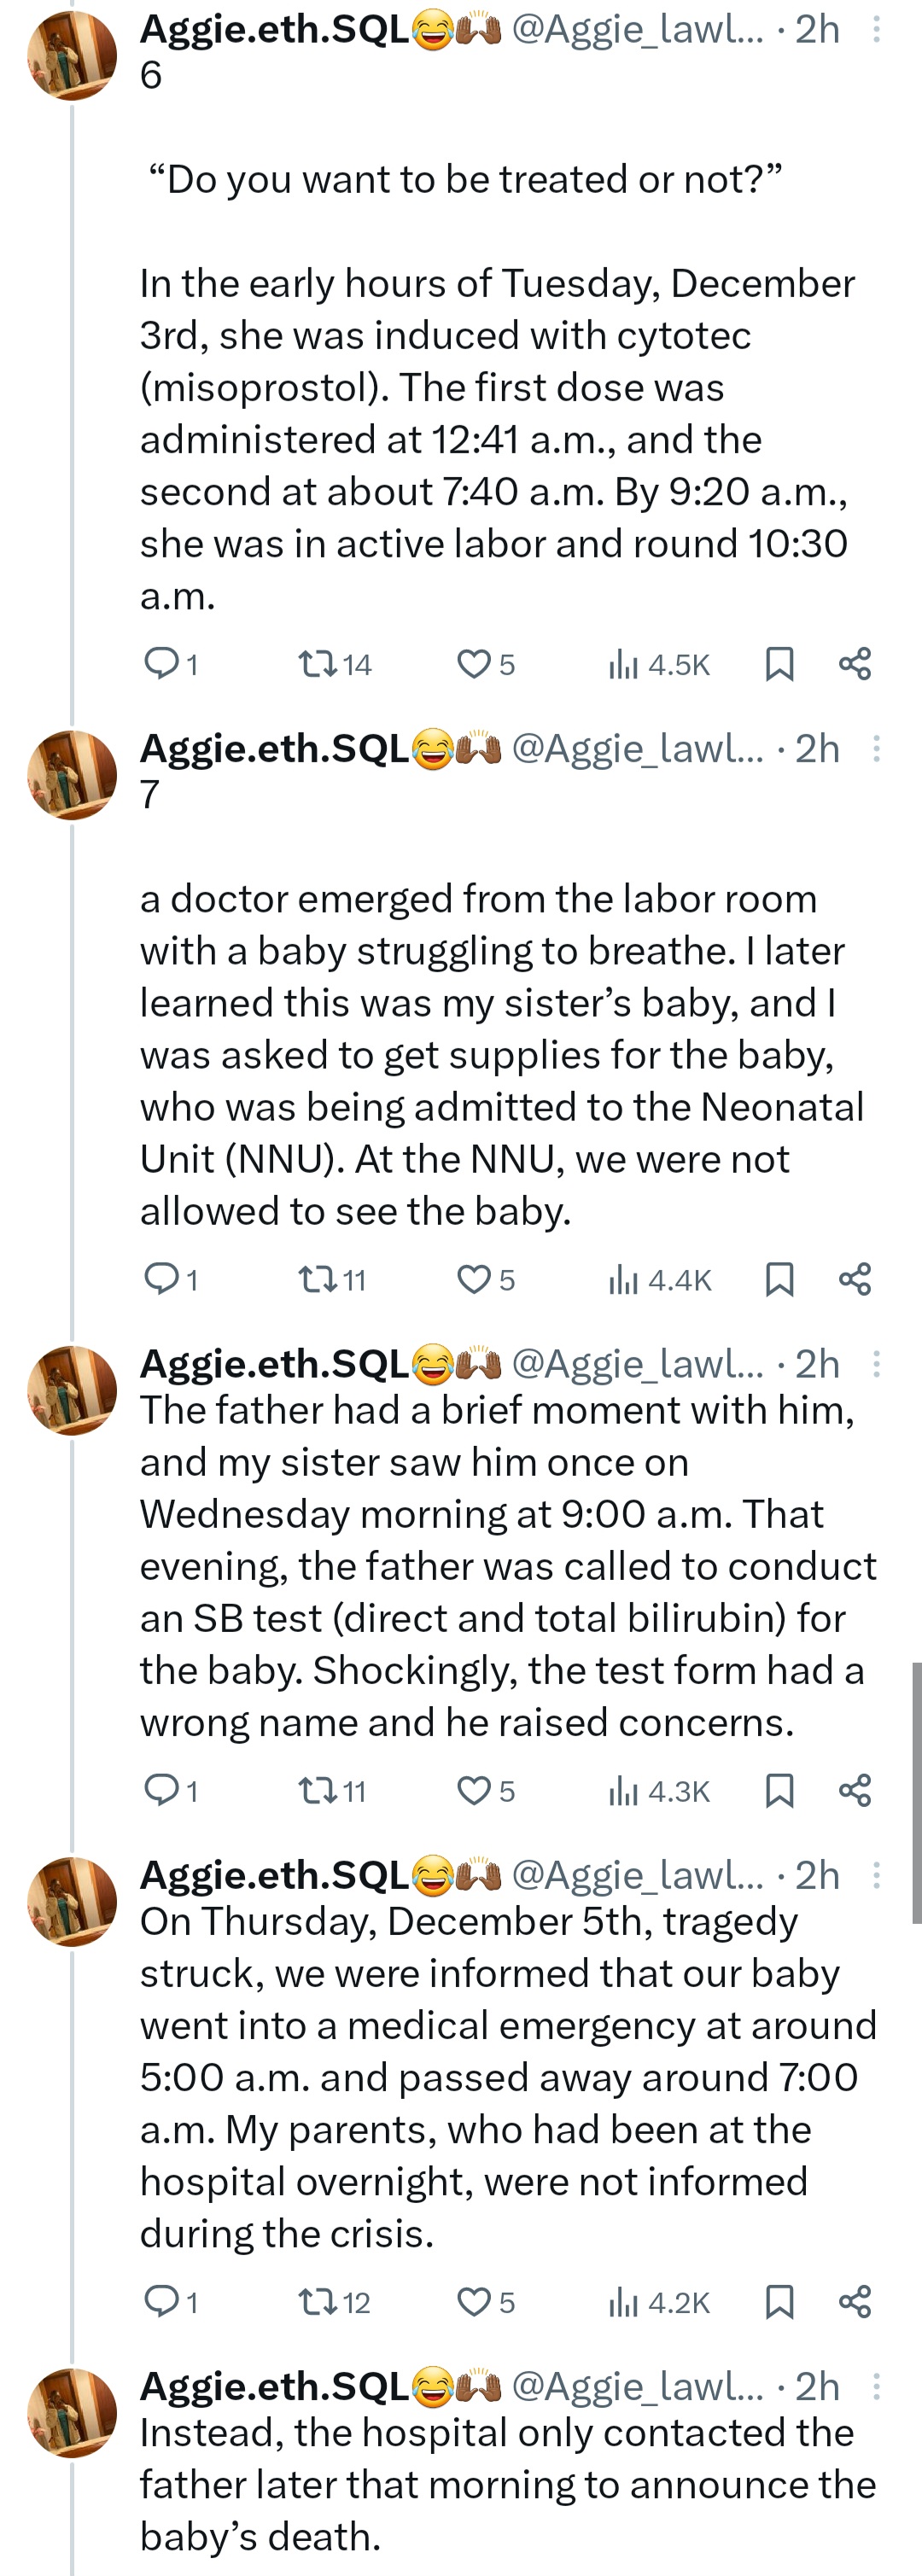The image size is (922, 2576).
Task: Click the scrollbar on the right edge
Action: point(916,1792)
